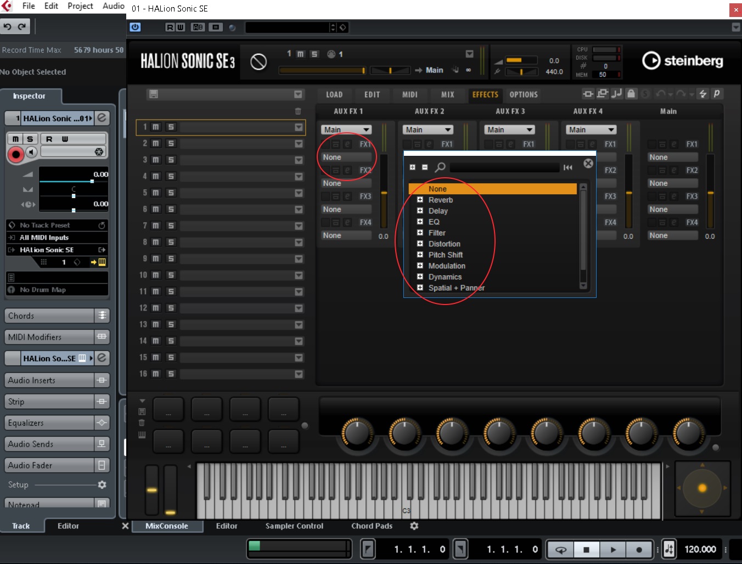Toggle the track Record Enable button
Screen dimensions: 742x564
(x=16, y=155)
